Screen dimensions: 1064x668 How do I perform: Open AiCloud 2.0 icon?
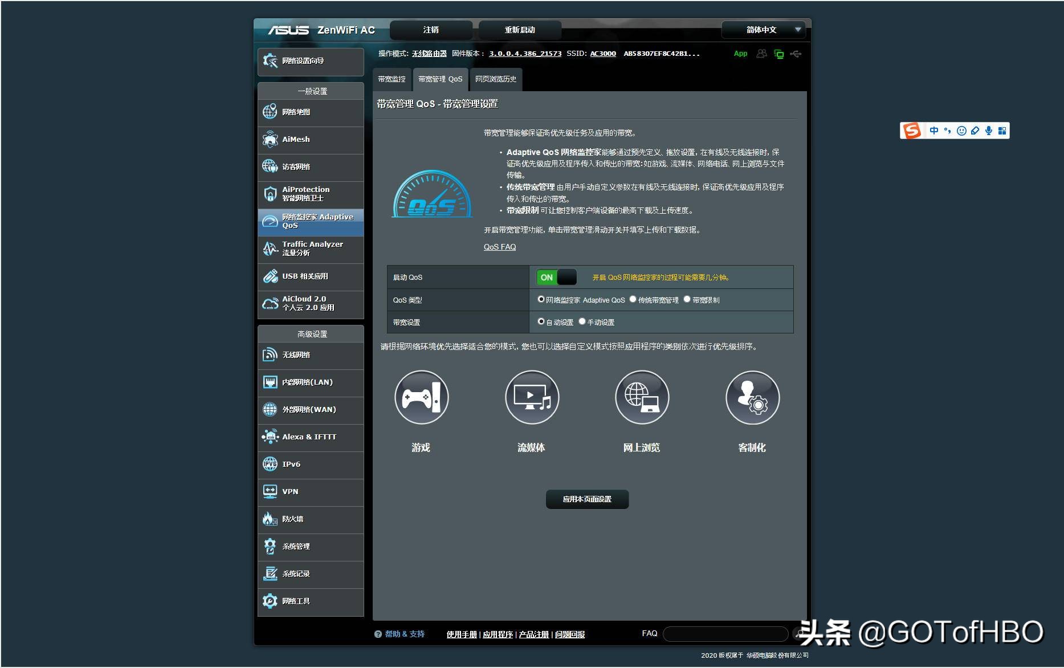(270, 303)
